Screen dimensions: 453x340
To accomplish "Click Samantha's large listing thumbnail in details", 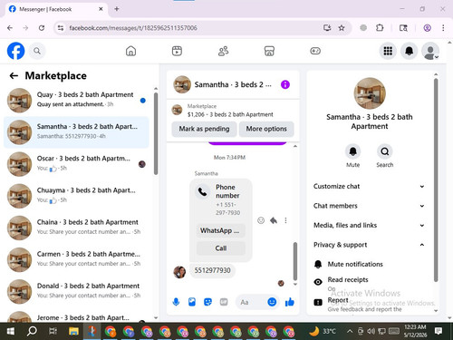I will (x=370, y=93).
